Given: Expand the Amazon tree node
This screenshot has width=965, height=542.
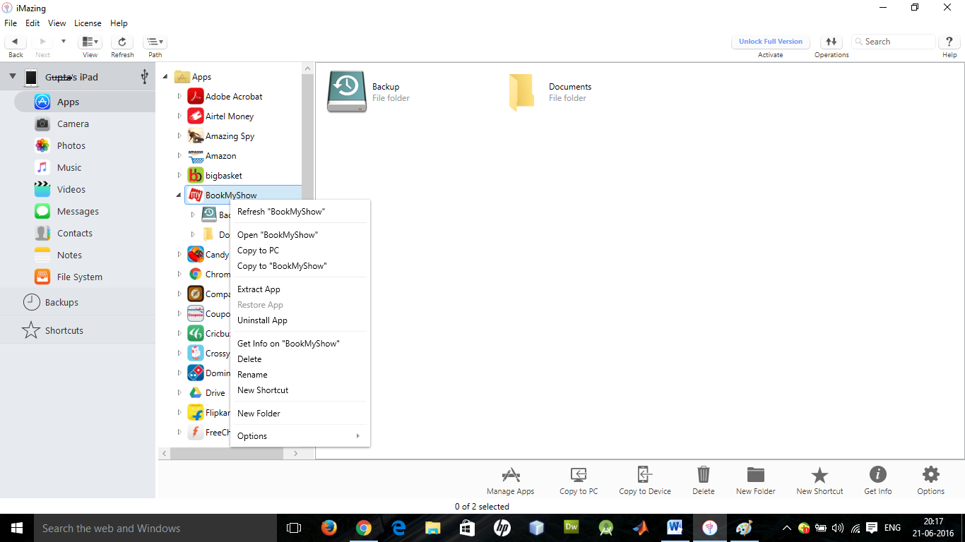Looking at the screenshot, I should pyautogui.click(x=179, y=156).
